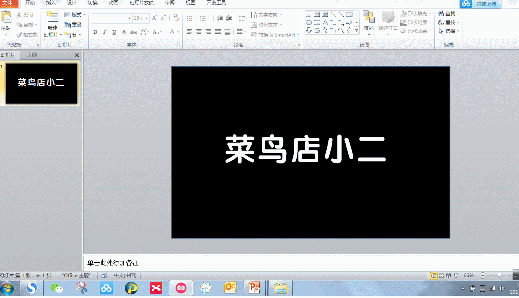Toggle italic formatting
519x298 pixels.
tap(104, 32)
